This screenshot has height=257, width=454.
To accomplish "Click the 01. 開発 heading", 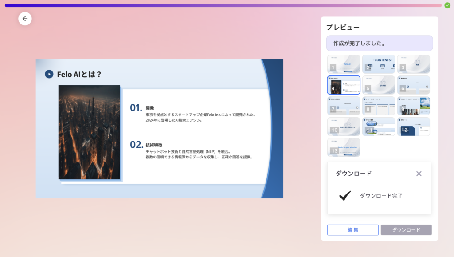I will (142, 107).
